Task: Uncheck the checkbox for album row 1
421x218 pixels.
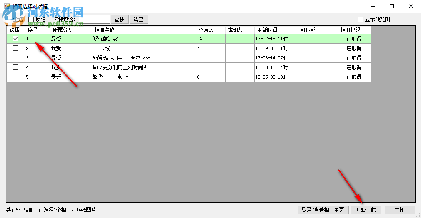Action: point(15,39)
